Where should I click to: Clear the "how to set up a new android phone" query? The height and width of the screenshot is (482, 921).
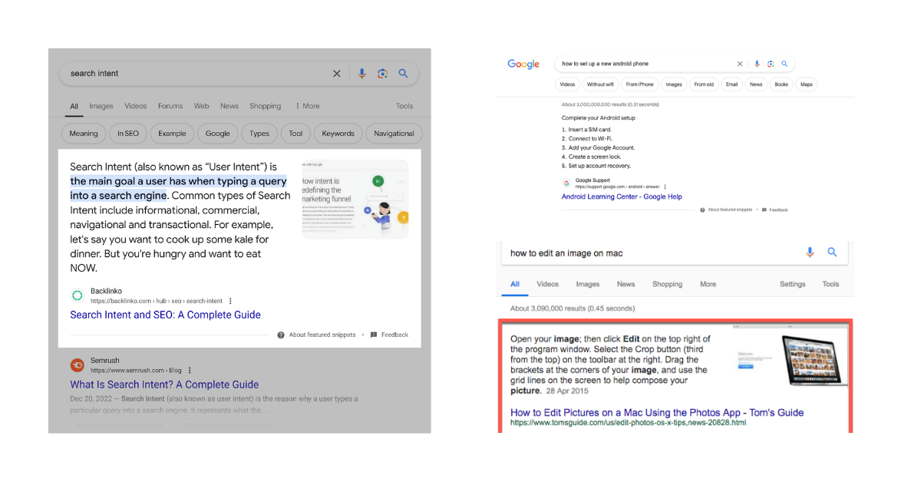(740, 64)
